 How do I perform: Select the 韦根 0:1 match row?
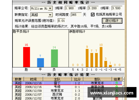(x=67, y=87)
